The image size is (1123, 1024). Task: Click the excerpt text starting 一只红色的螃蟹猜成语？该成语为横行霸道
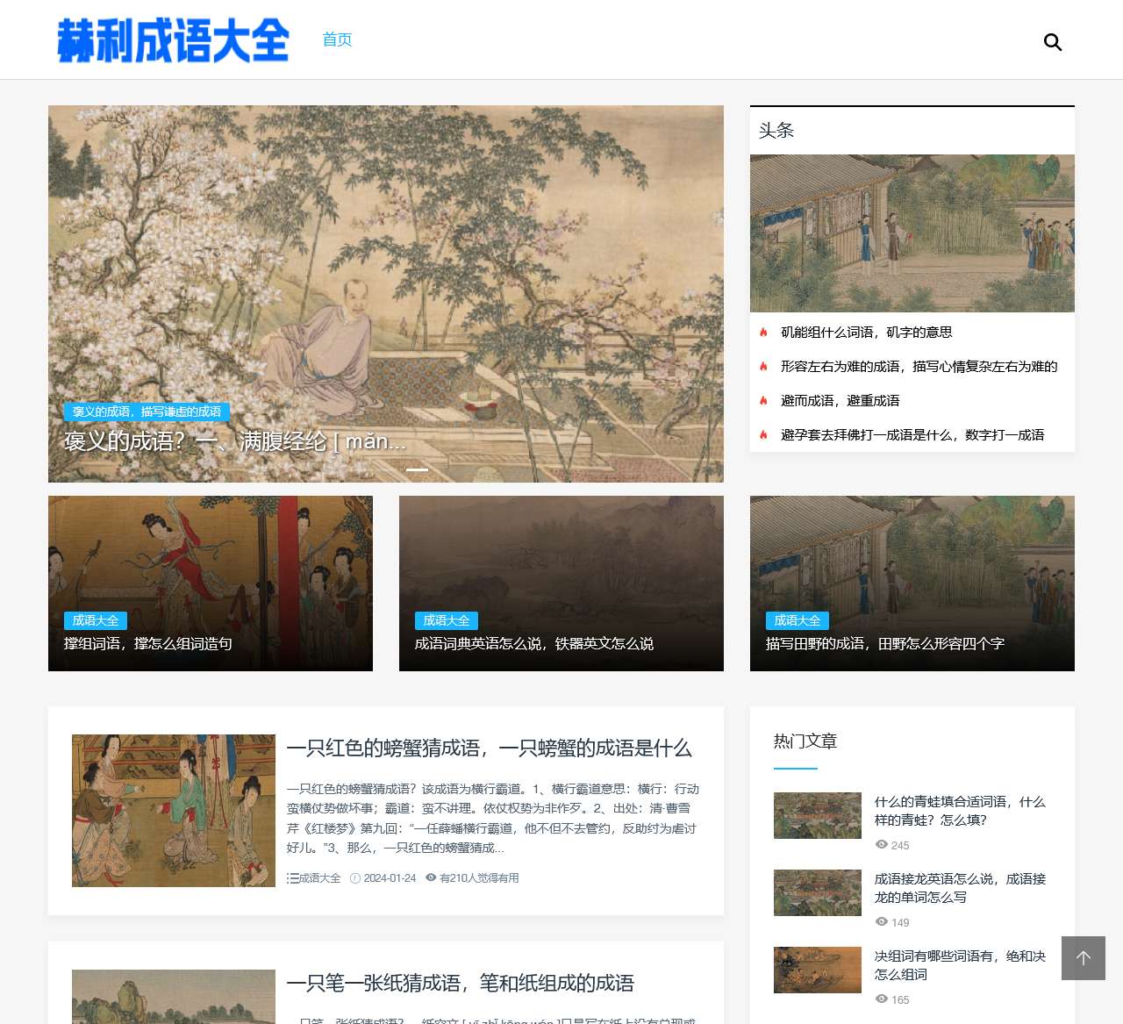tap(493, 819)
